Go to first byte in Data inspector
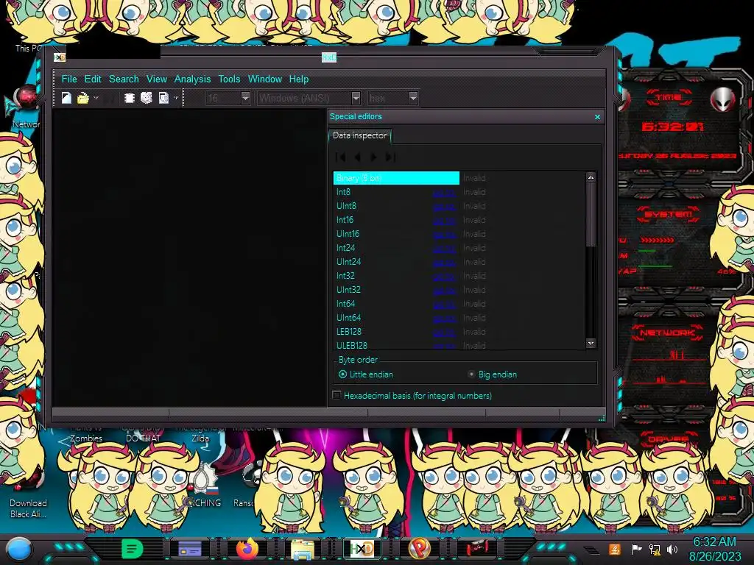 (341, 157)
